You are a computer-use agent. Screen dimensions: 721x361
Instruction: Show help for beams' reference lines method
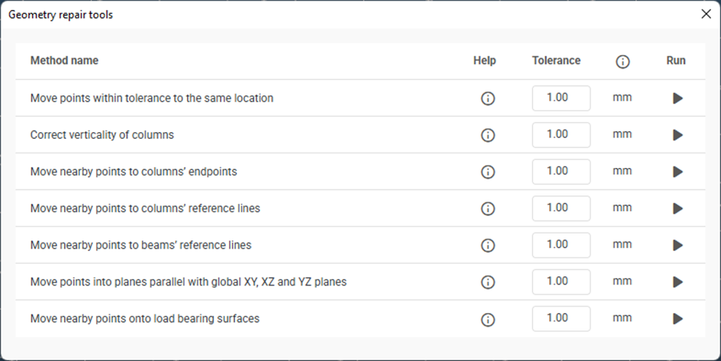click(x=488, y=245)
